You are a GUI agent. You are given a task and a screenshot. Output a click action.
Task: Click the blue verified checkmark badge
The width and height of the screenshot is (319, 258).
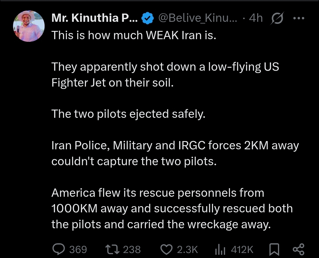pyautogui.click(x=147, y=19)
